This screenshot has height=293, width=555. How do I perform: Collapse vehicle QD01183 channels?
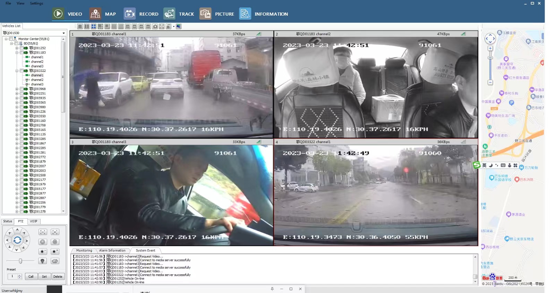click(17, 52)
